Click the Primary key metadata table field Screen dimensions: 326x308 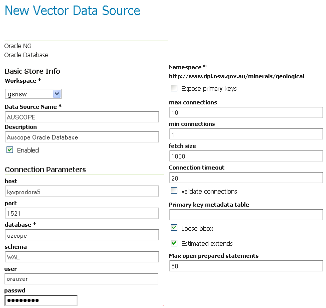[x=246, y=215]
